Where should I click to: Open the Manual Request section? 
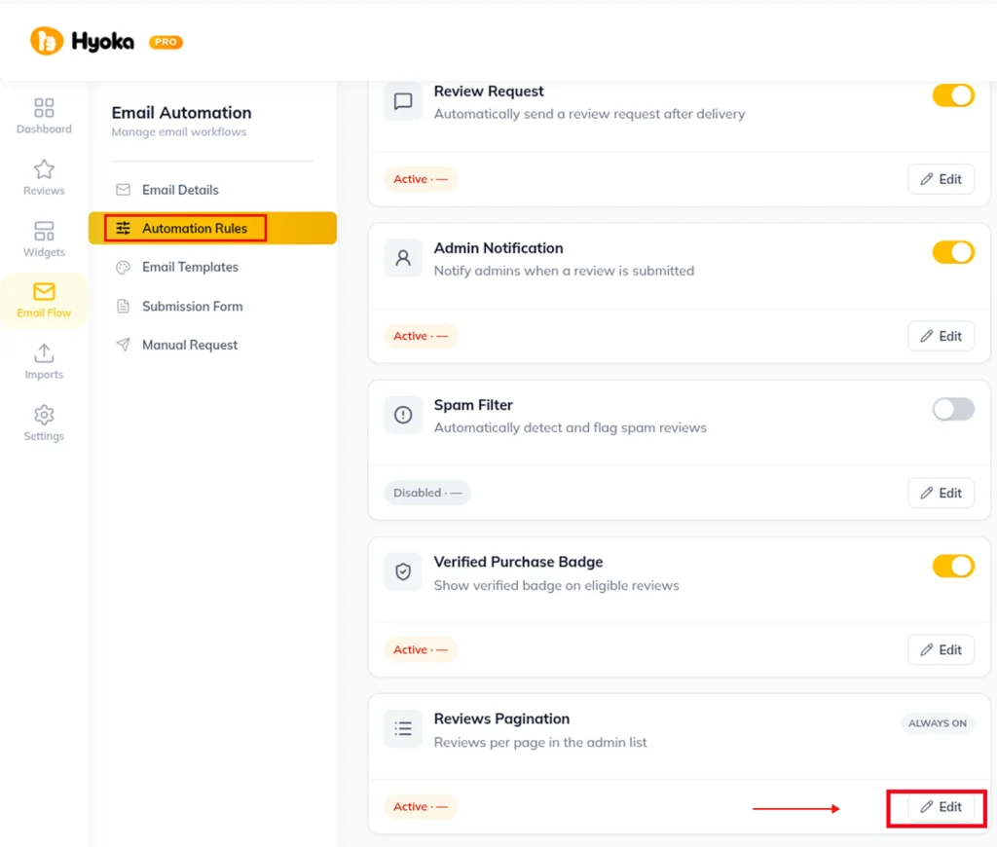pyautogui.click(x=212, y=345)
